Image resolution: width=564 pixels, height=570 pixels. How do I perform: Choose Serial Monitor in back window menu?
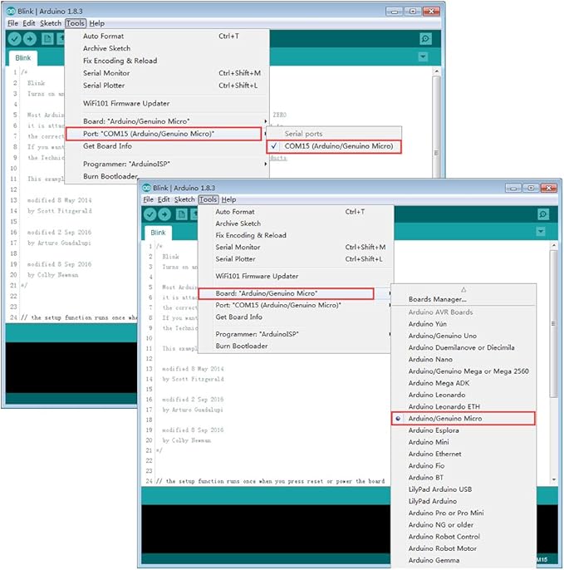pos(167,73)
